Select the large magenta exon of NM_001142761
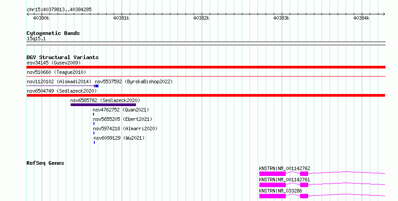The height and width of the screenshot is (201, 398). [273, 185]
